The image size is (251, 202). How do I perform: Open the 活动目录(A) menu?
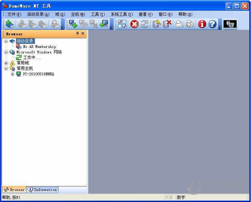(38, 14)
